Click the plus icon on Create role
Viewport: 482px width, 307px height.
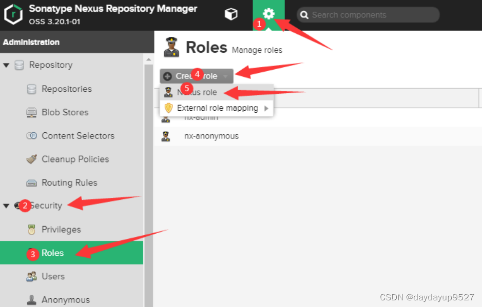point(167,76)
